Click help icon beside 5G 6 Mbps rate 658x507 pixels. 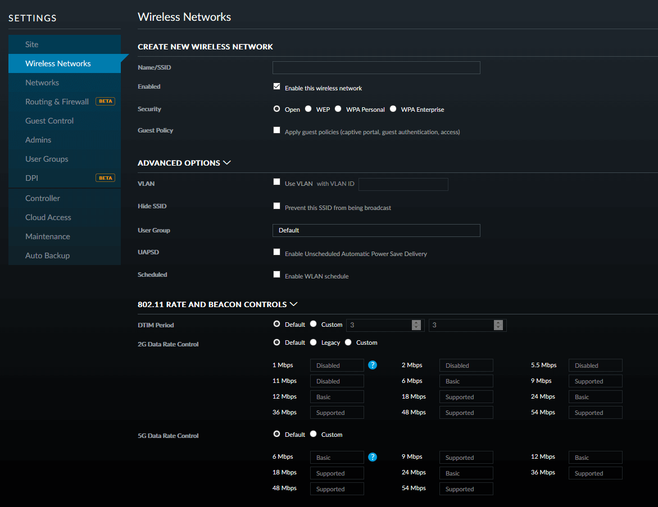click(x=373, y=457)
